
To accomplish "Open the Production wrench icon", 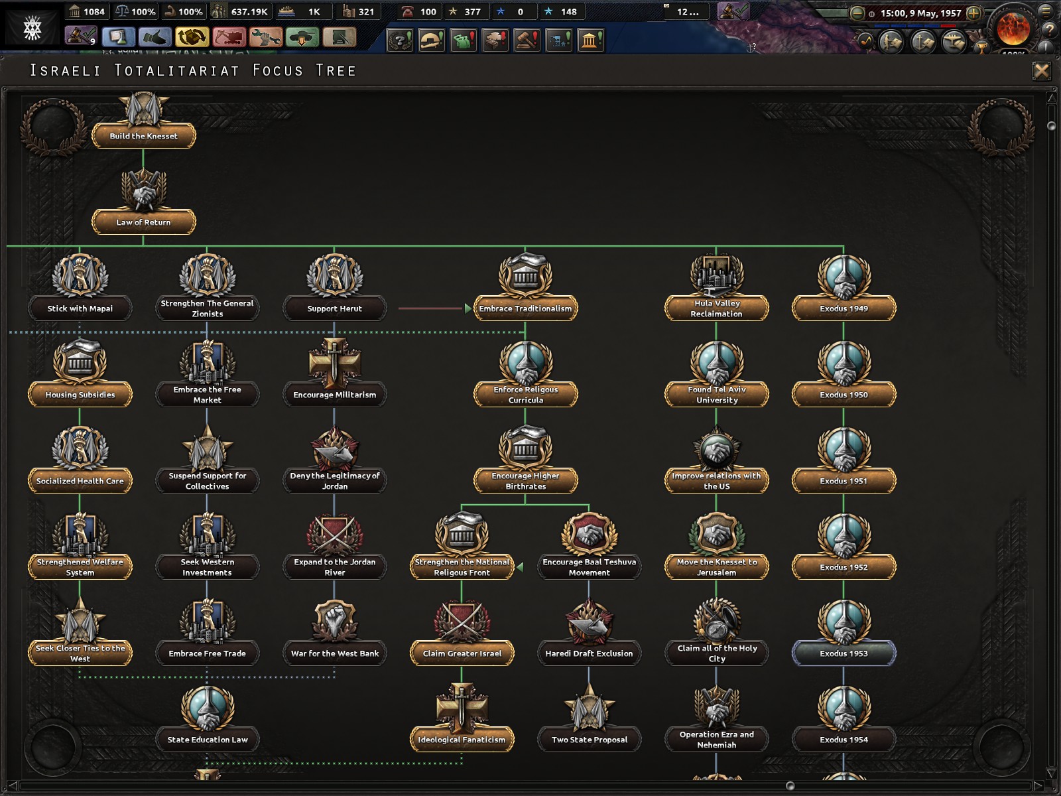I will pos(265,37).
